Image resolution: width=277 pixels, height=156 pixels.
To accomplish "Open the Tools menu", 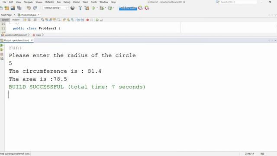I will (x=94, y=2).
